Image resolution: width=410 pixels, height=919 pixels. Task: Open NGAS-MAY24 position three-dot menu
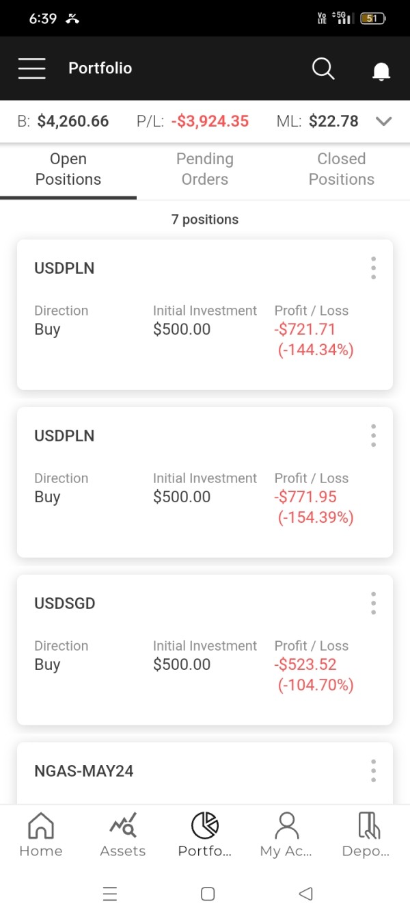(x=373, y=771)
